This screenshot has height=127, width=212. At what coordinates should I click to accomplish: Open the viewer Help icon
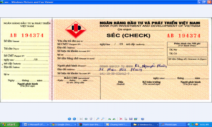click(142, 119)
